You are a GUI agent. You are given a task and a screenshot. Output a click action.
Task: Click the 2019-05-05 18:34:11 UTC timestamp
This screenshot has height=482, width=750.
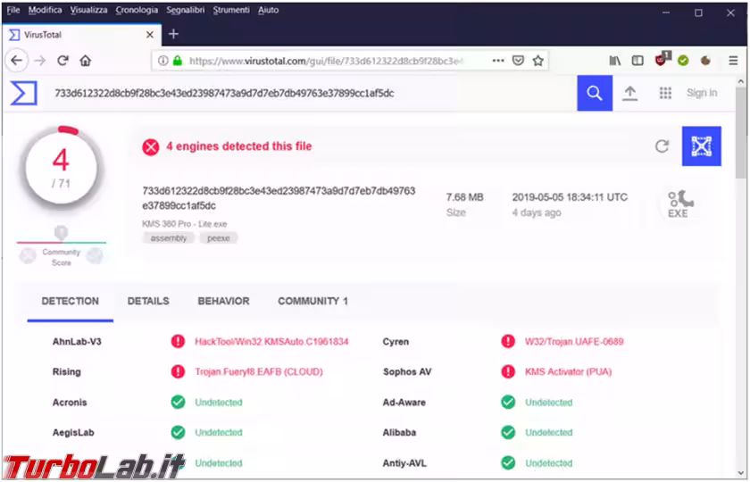[570, 197]
